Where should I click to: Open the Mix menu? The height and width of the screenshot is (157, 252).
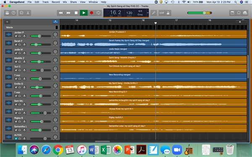[x=65, y=2]
